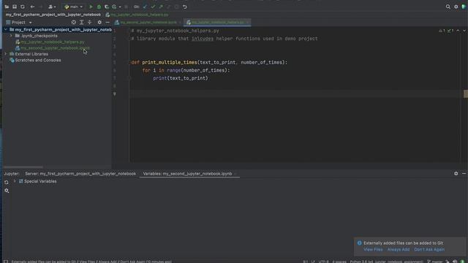Viewport: 468px width, 263px height.
Task: Update project via Git blue arrow
Action: pyautogui.click(x=145, y=7)
